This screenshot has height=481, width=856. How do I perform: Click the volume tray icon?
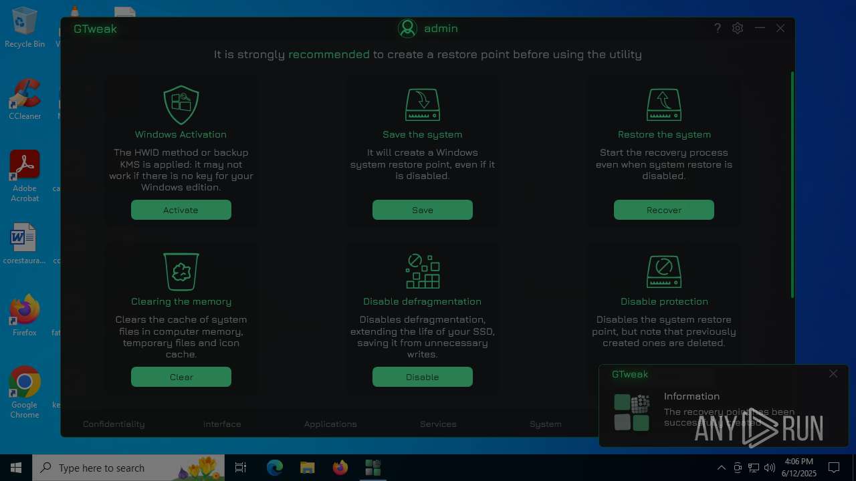coord(770,468)
